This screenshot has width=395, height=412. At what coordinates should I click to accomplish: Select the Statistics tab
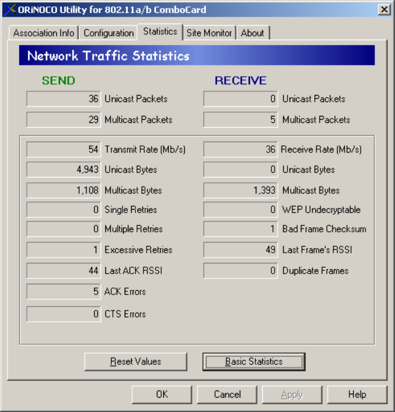pos(160,32)
